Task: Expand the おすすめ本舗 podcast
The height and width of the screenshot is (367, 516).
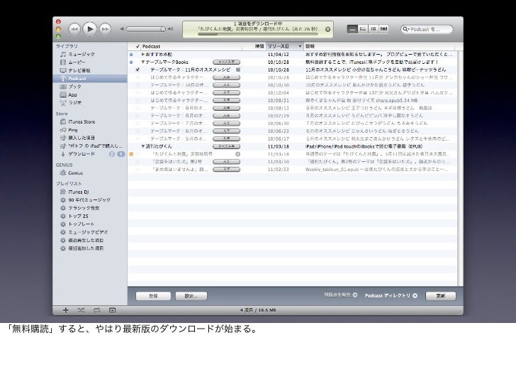Action: 143,55
